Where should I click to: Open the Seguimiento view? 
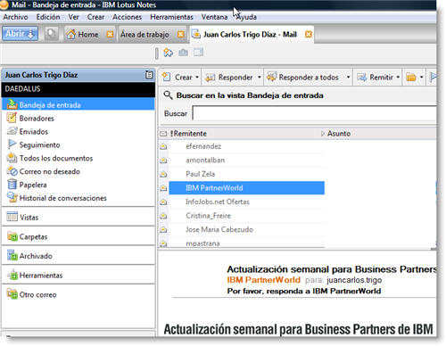coord(33,144)
